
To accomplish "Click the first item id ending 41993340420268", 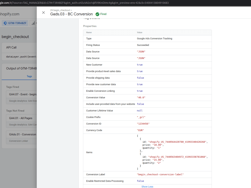I will pyautogui.click(x=177, y=142).
